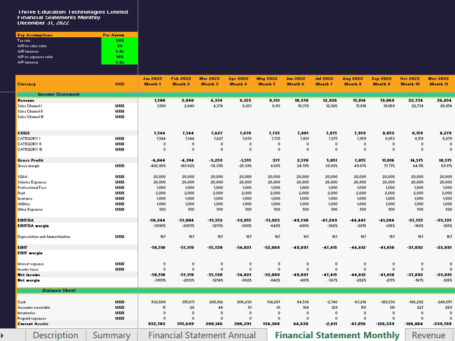Click the sheet tab scroll arrow
This screenshot has height=341, width=455.
coord(2,336)
